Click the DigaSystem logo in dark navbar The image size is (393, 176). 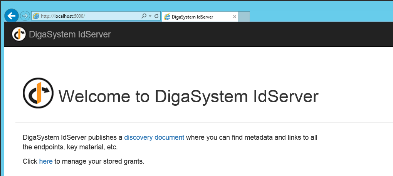point(18,34)
